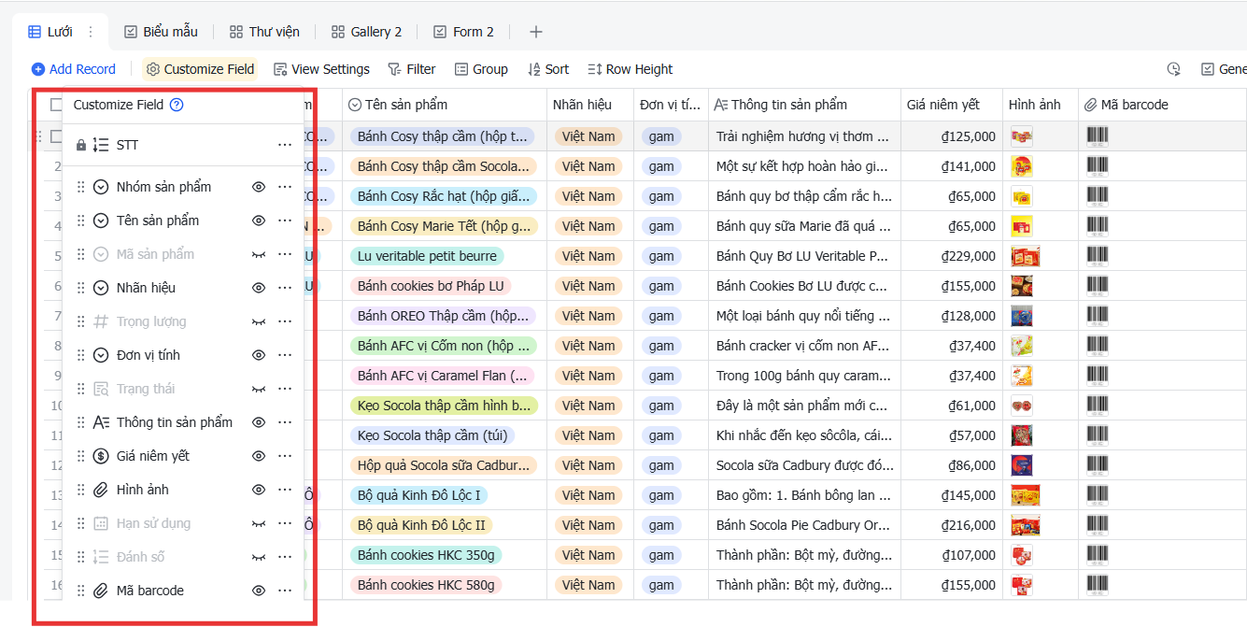
Task: Click the Giá niêm yết column header
Action: click(951, 105)
